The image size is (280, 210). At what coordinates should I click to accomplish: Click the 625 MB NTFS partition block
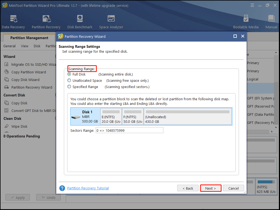point(266,187)
